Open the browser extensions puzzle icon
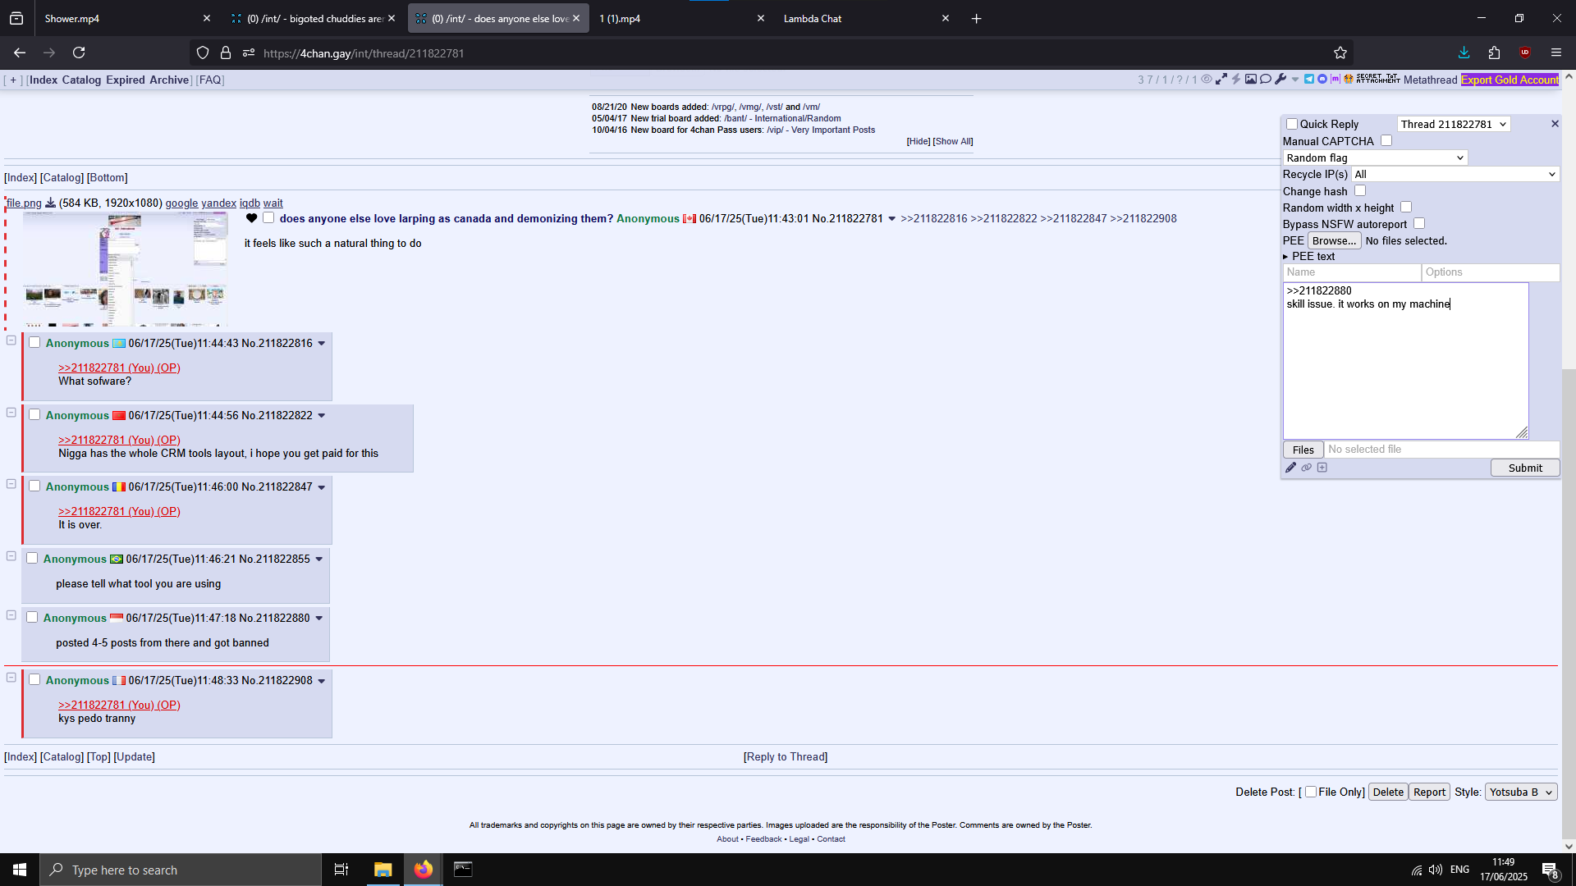The height and width of the screenshot is (886, 1576). 1494,53
